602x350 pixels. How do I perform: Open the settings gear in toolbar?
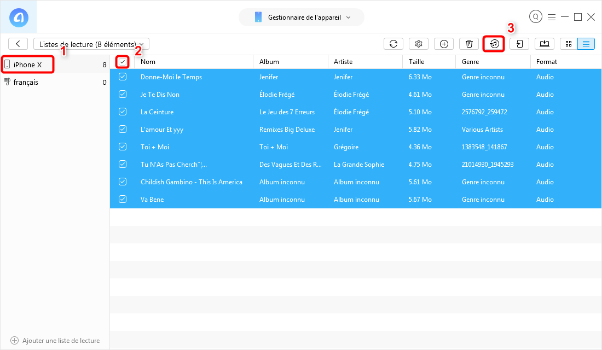tap(419, 44)
